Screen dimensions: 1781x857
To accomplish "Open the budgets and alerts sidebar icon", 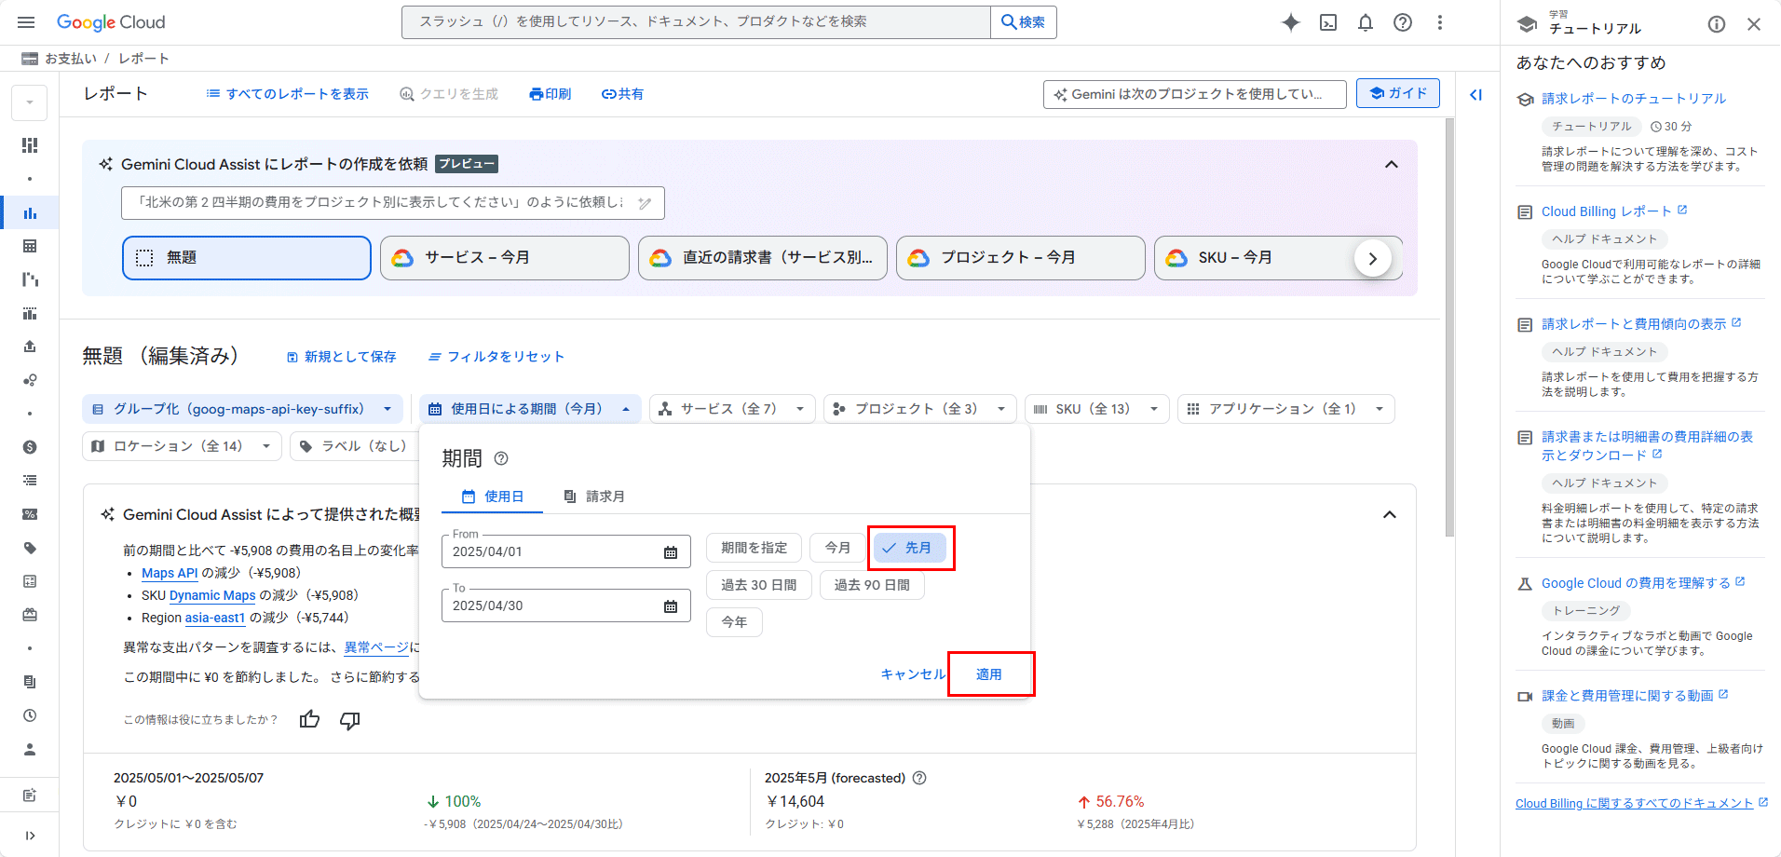I will (30, 313).
